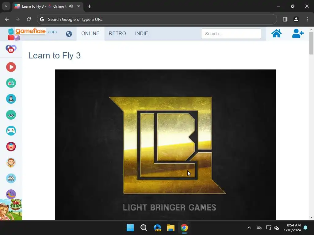Go to the blue home icon
The image size is (314, 235).
276,33
